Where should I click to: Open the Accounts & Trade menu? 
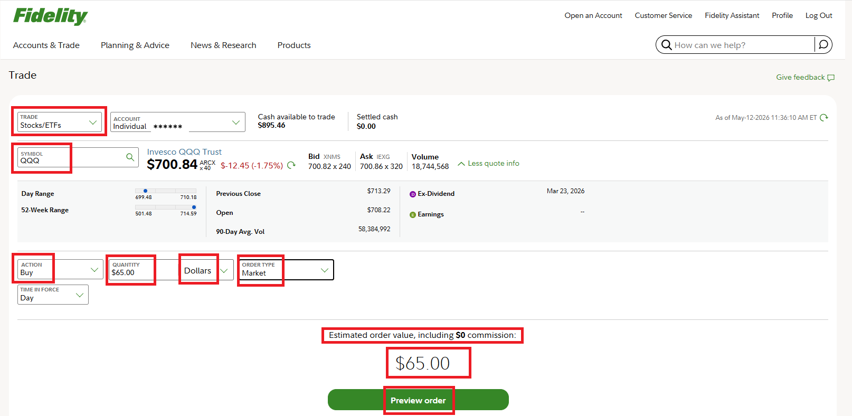[x=46, y=45]
